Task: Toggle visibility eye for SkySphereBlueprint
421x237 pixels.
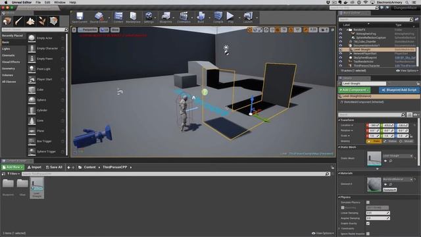Action: click(341, 58)
